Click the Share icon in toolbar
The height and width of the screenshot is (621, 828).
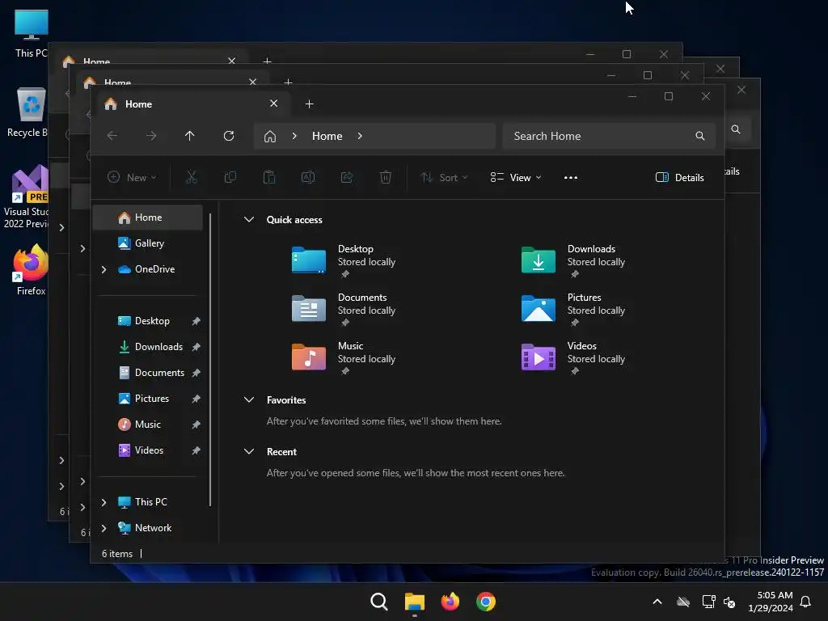tap(347, 177)
